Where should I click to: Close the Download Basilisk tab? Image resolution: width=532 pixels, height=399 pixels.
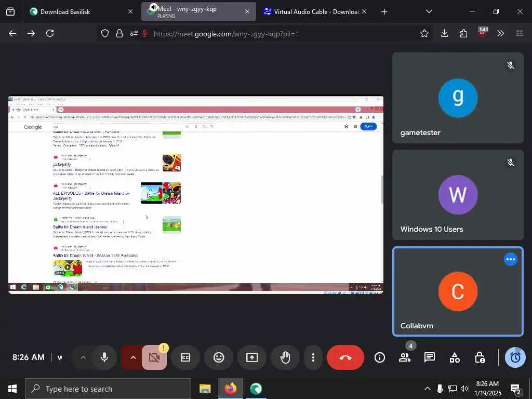130,11
